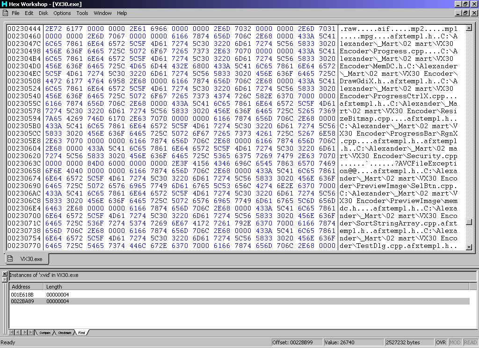The width and height of the screenshot is (479, 348).
Task: Click the hex view scrollbar thumb
Action: pyautogui.click(x=469, y=222)
